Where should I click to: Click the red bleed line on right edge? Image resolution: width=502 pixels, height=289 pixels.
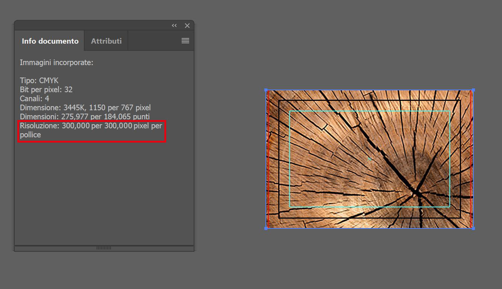click(471, 158)
